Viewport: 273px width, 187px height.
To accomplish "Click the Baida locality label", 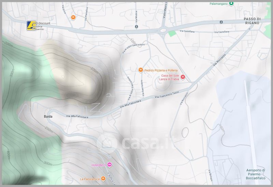I will pos(48,116).
